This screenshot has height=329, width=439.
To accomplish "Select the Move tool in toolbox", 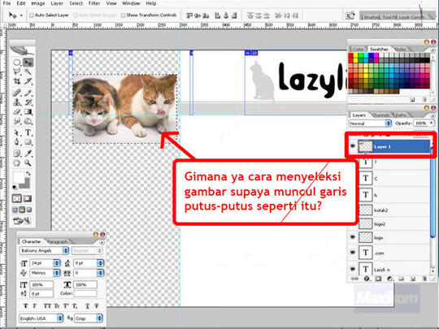I will click(28, 62).
